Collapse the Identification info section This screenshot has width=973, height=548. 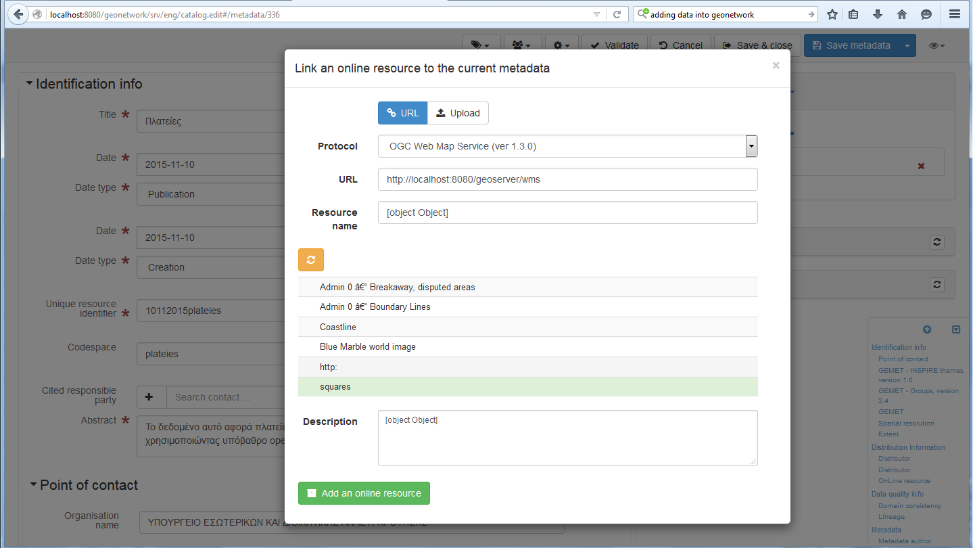point(84,84)
